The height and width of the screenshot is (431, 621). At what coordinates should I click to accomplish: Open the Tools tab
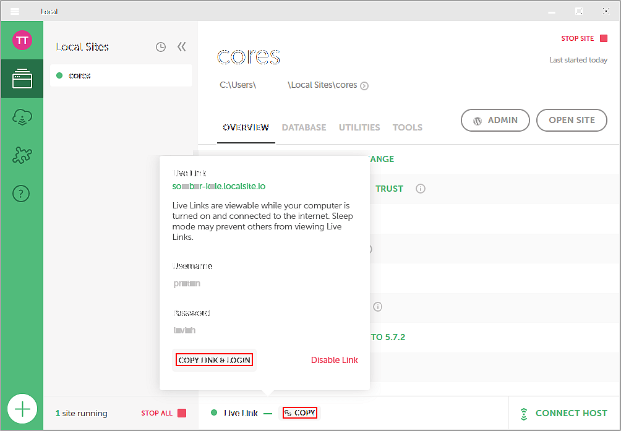coord(408,127)
